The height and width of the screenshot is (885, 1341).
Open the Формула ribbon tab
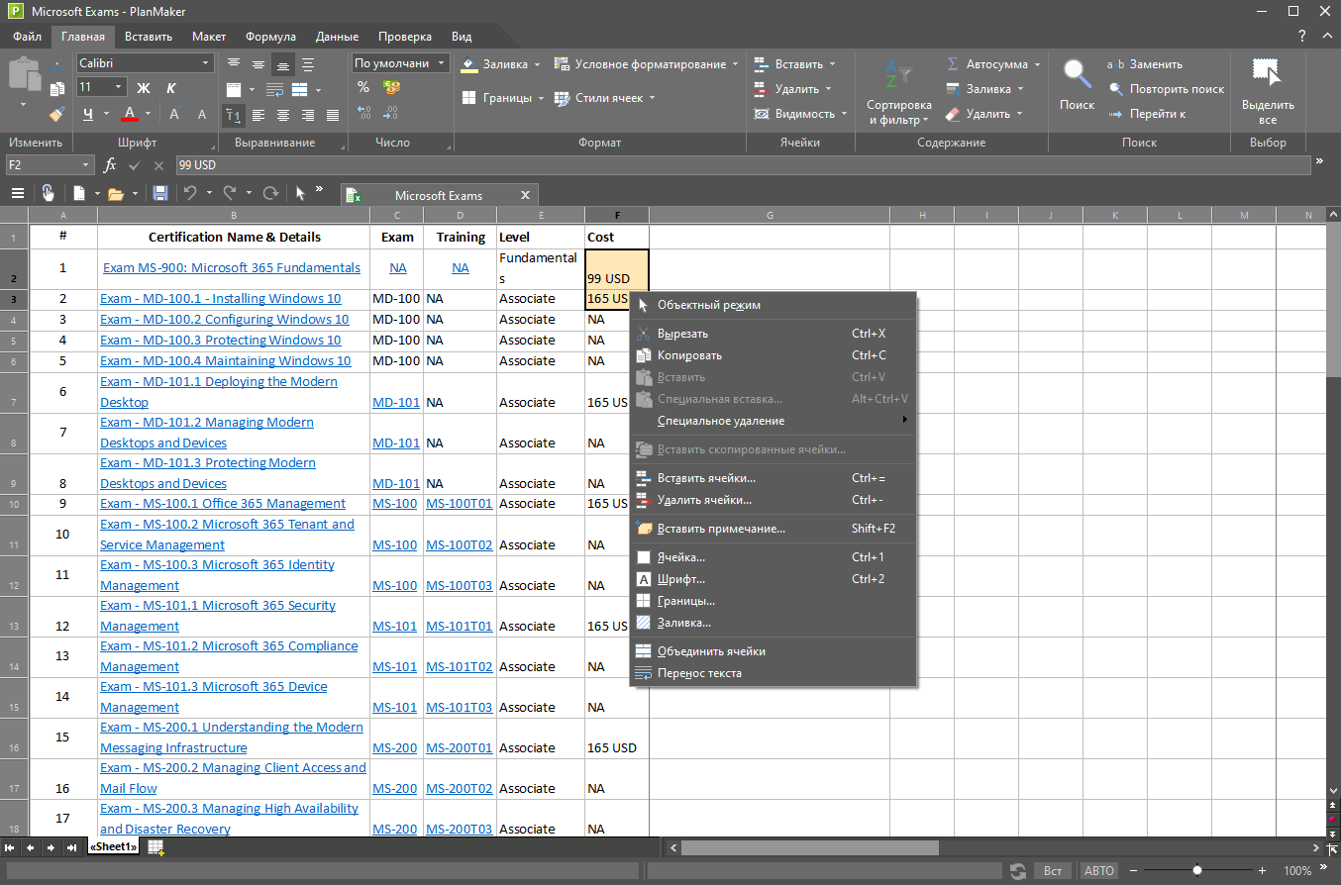point(270,37)
